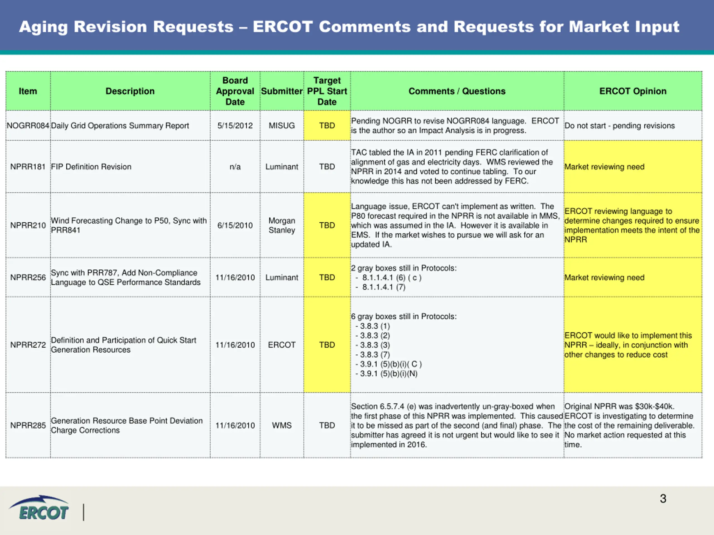
Task: Click 'Sync with PRR787' description cell
Action: (130, 277)
